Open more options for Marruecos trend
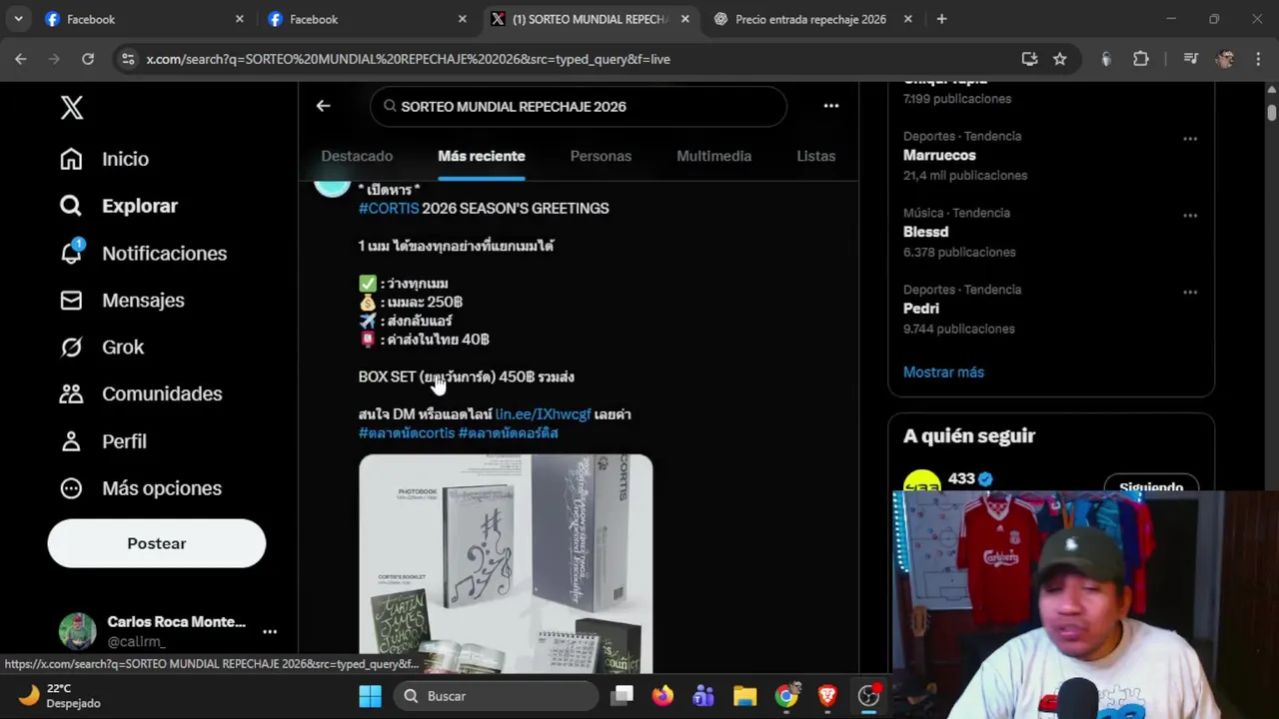The height and width of the screenshot is (719, 1279). click(1189, 139)
